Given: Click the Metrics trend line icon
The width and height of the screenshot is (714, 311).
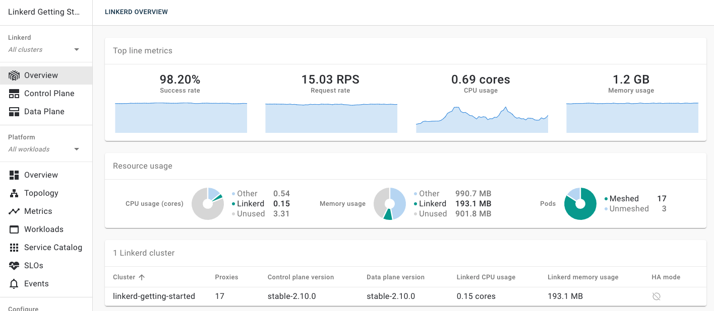Looking at the screenshot, I should pos(14,211).
